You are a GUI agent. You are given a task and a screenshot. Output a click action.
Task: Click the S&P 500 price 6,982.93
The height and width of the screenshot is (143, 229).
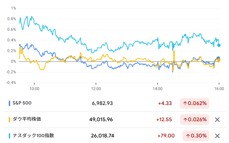point(102,103)
